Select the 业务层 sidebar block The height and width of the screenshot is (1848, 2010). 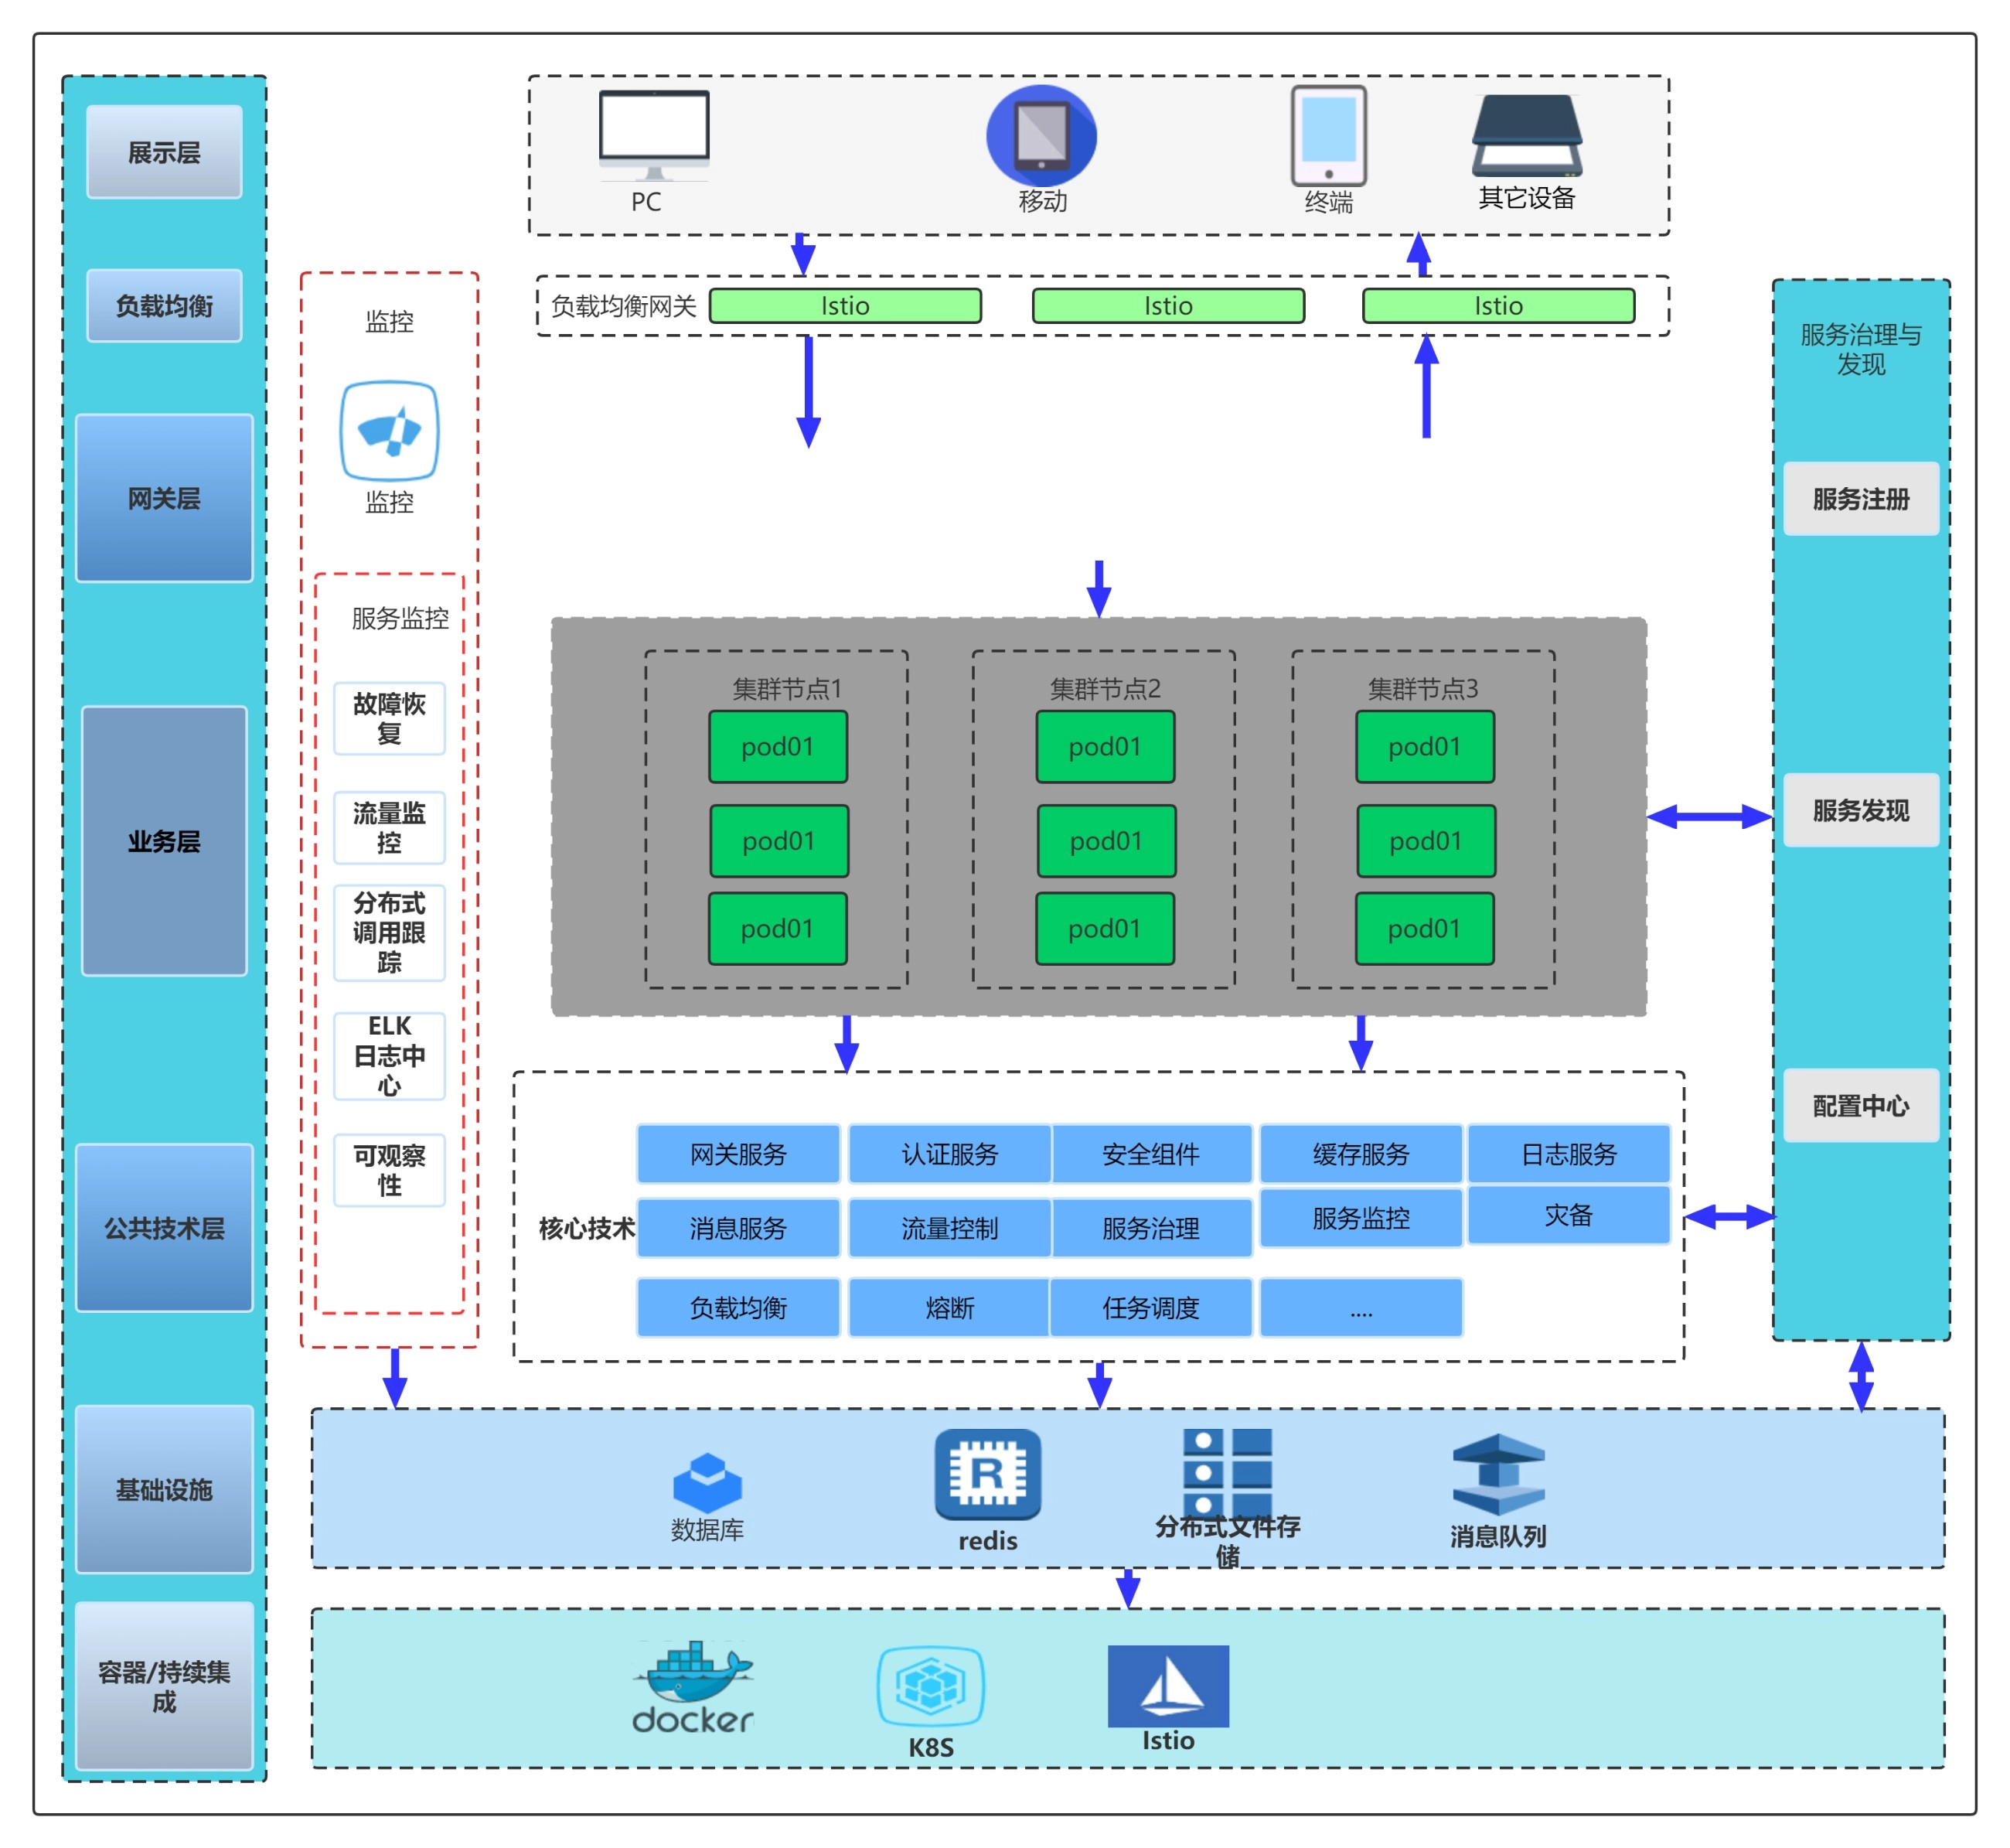[x=164, y=841]
